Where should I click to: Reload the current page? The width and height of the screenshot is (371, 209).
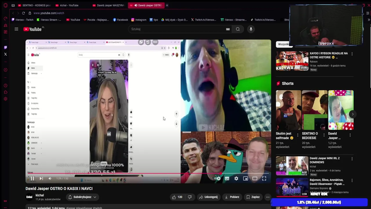pos(23,13)
